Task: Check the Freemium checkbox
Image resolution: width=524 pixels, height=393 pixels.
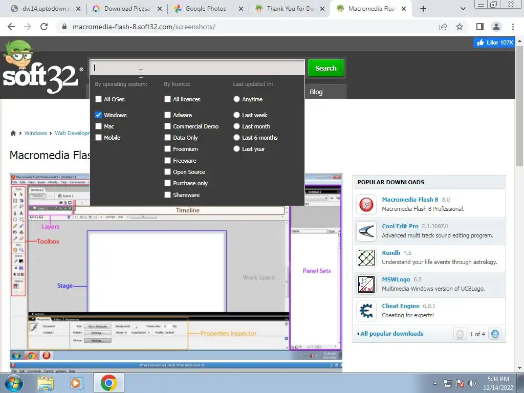Action: pyautogui.click(x=167, y=149)
